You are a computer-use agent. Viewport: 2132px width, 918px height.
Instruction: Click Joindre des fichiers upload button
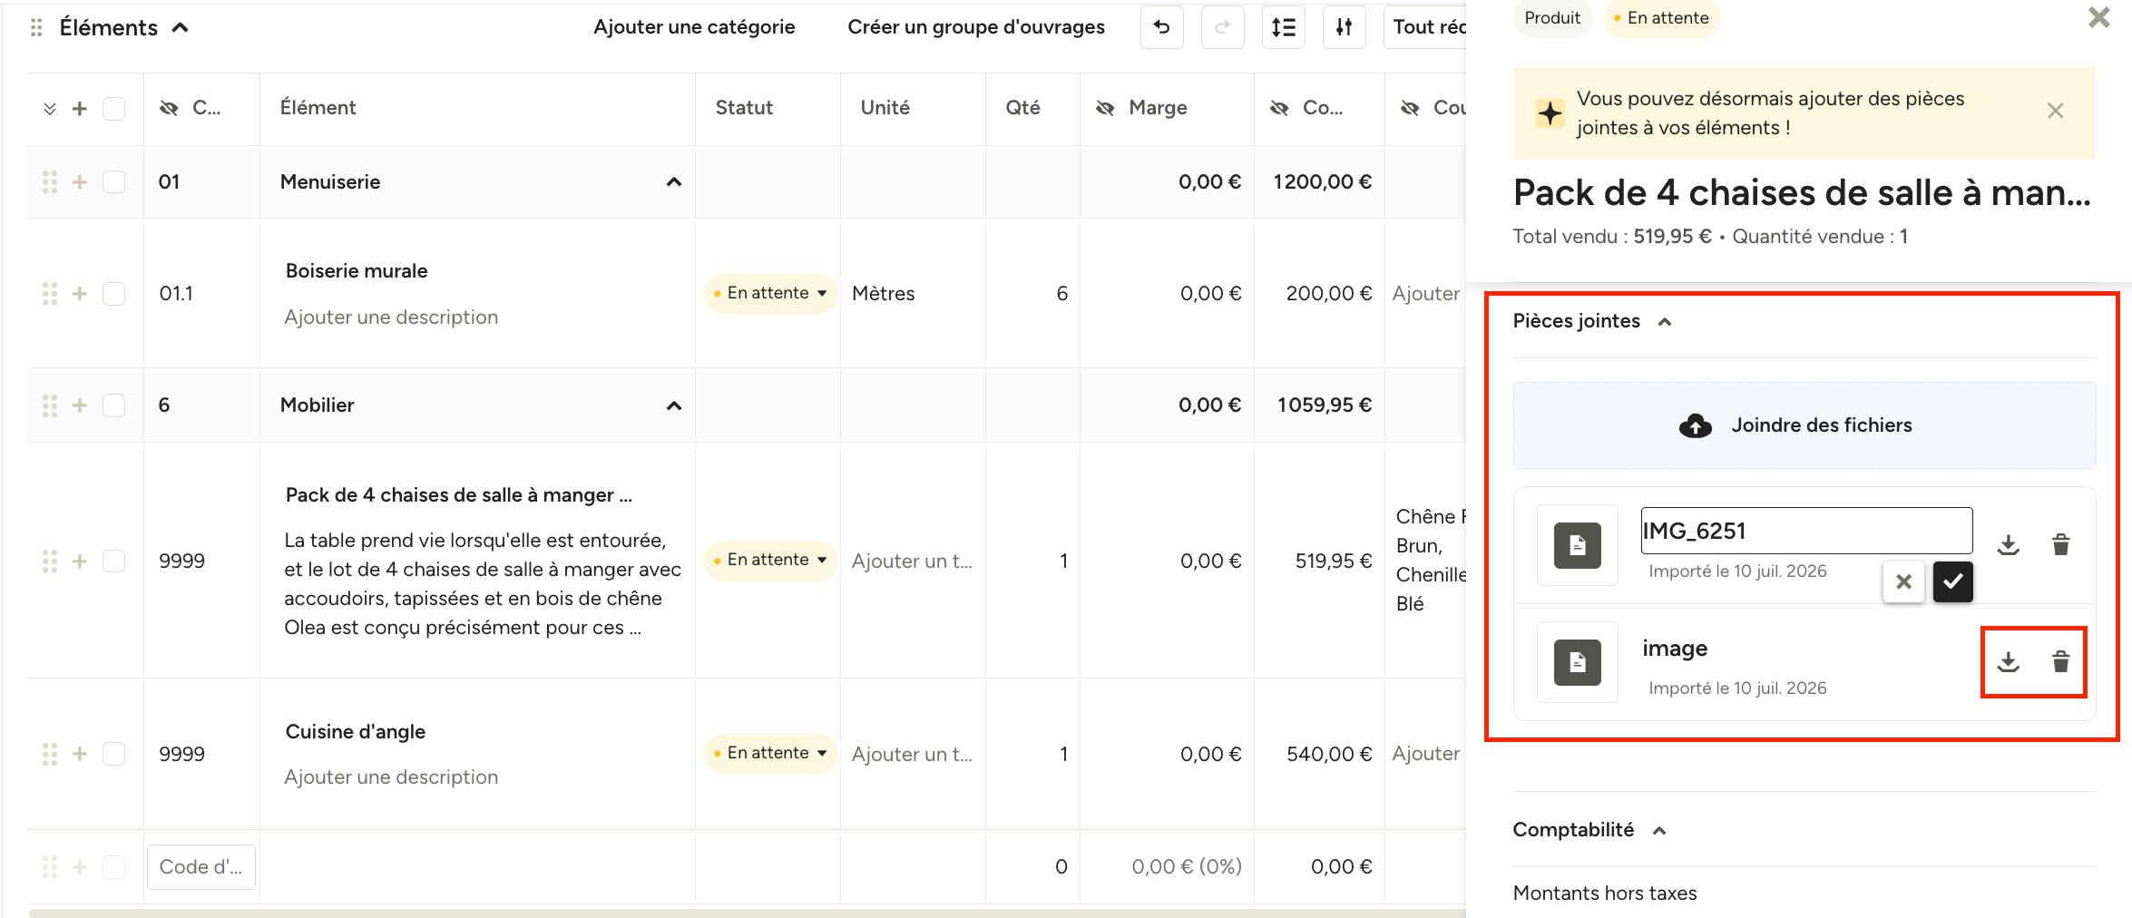pyautogui.click(x=1804, y=425)
